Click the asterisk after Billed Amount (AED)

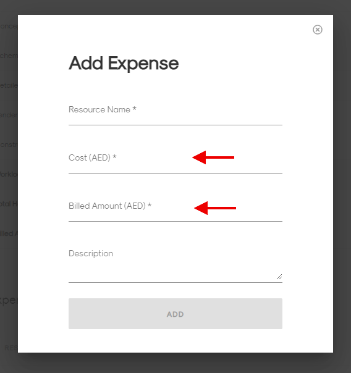(150, 205)
